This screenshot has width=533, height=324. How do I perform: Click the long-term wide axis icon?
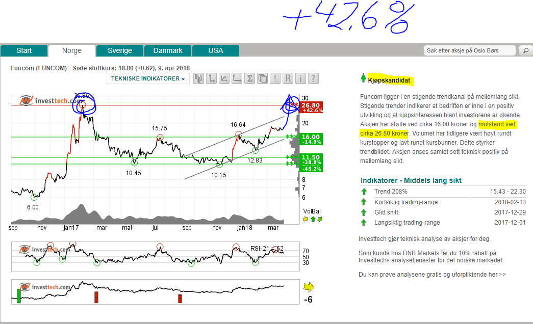(237, 78)
